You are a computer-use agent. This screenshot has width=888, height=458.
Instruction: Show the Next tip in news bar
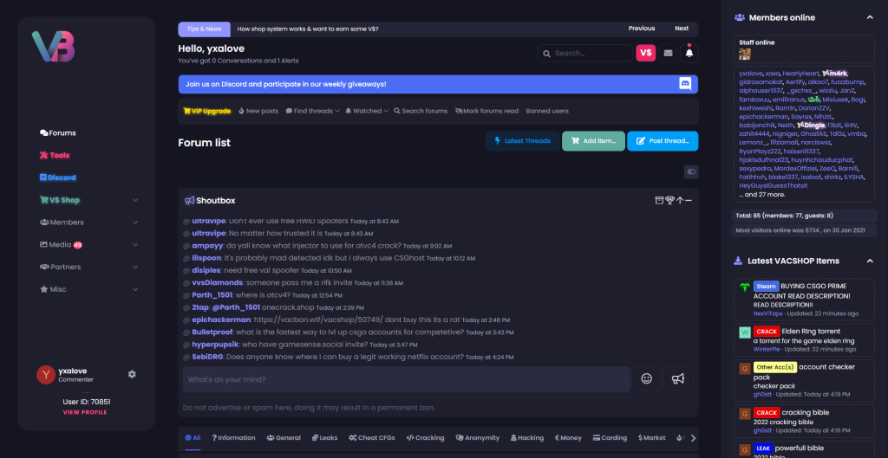682,29
